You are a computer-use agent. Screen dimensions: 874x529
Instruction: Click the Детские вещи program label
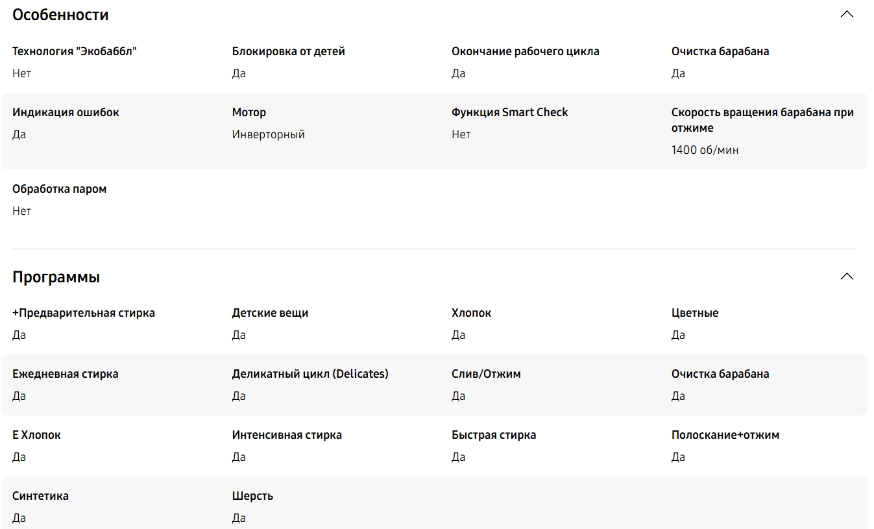(x=270, y=313)
